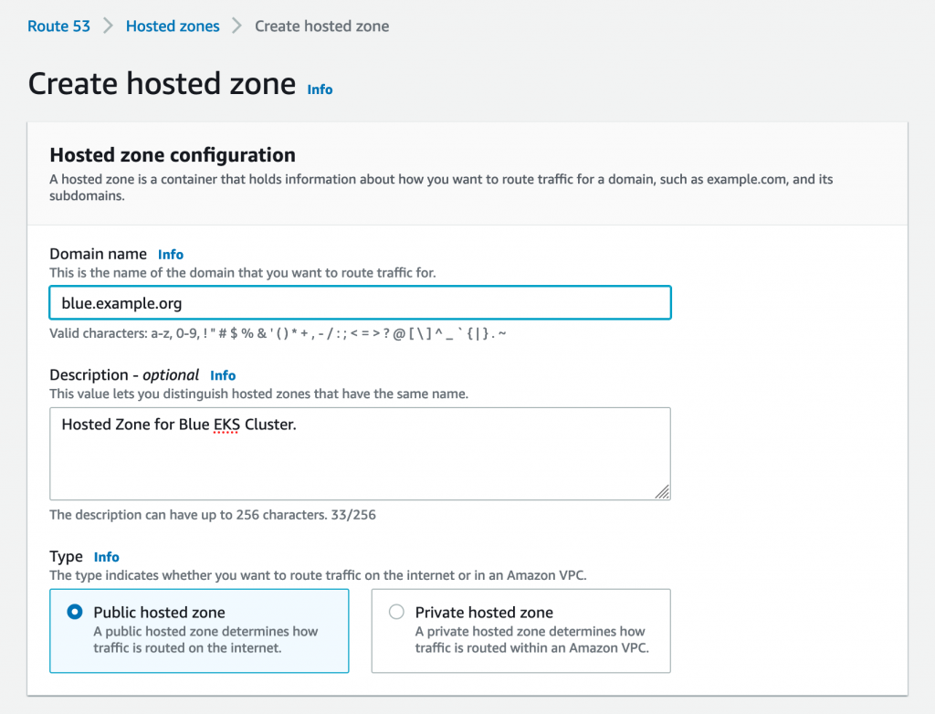Open Info link next to Type
This screenshot has height=714, width=935.
pos(107,557)
